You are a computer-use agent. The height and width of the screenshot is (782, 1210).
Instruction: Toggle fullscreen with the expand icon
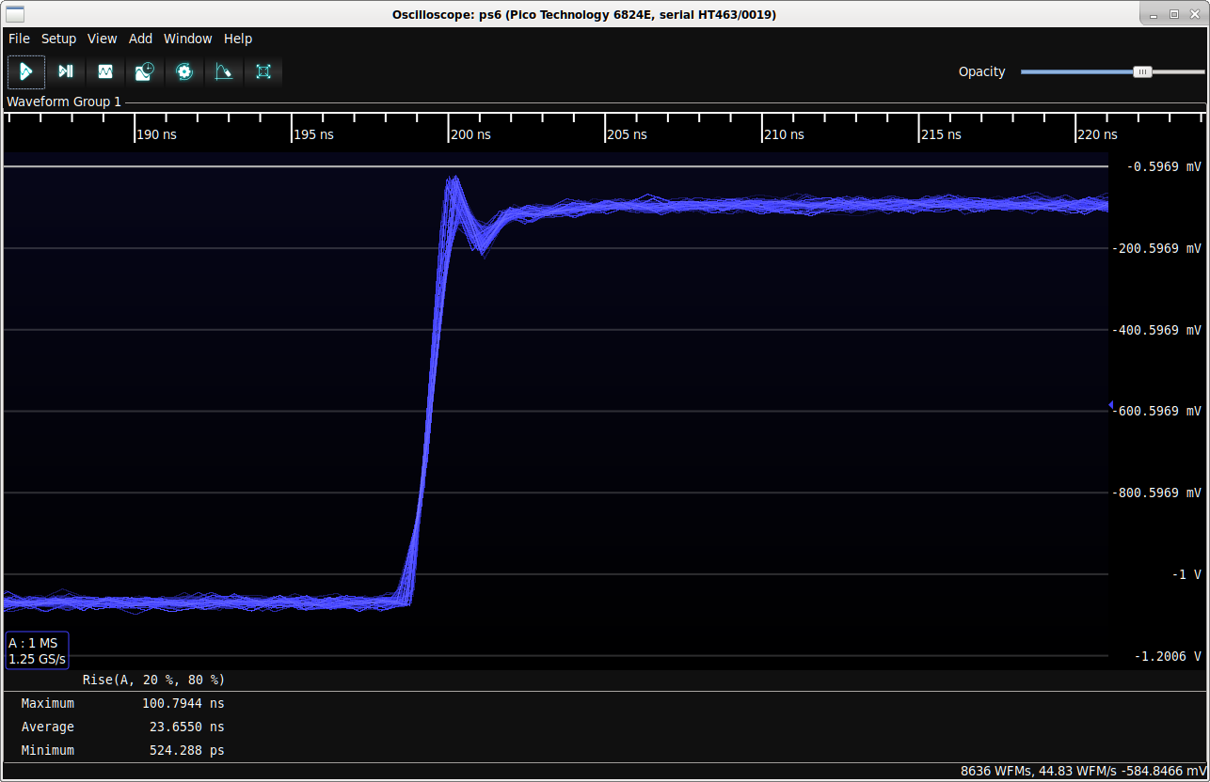[x=263, y=71]
